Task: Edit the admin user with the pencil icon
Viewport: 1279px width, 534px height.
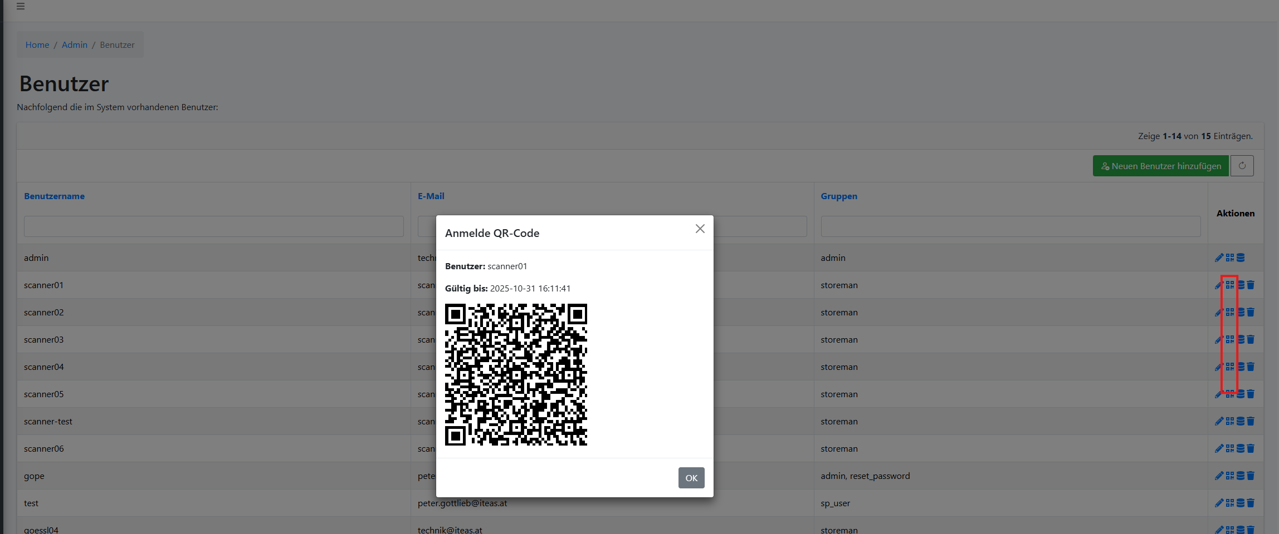Action: (1219, 258)
